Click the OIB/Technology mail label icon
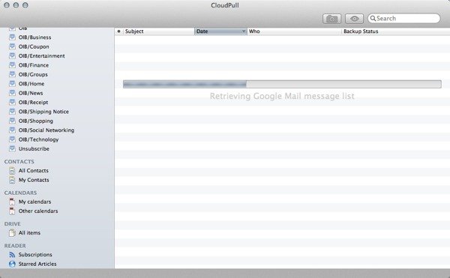Screen dimensions: 450x278 click(x=12, y=139)
